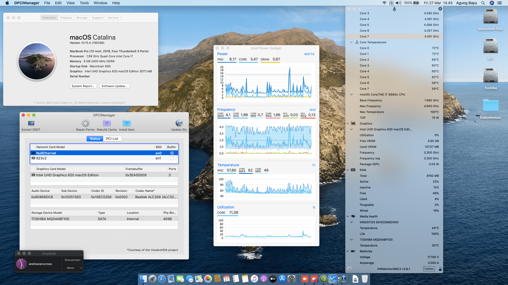Open HWMonitorSMC2 preferences gear icon
The height and width of the screenshot is (285, 508).
(350, 269)
